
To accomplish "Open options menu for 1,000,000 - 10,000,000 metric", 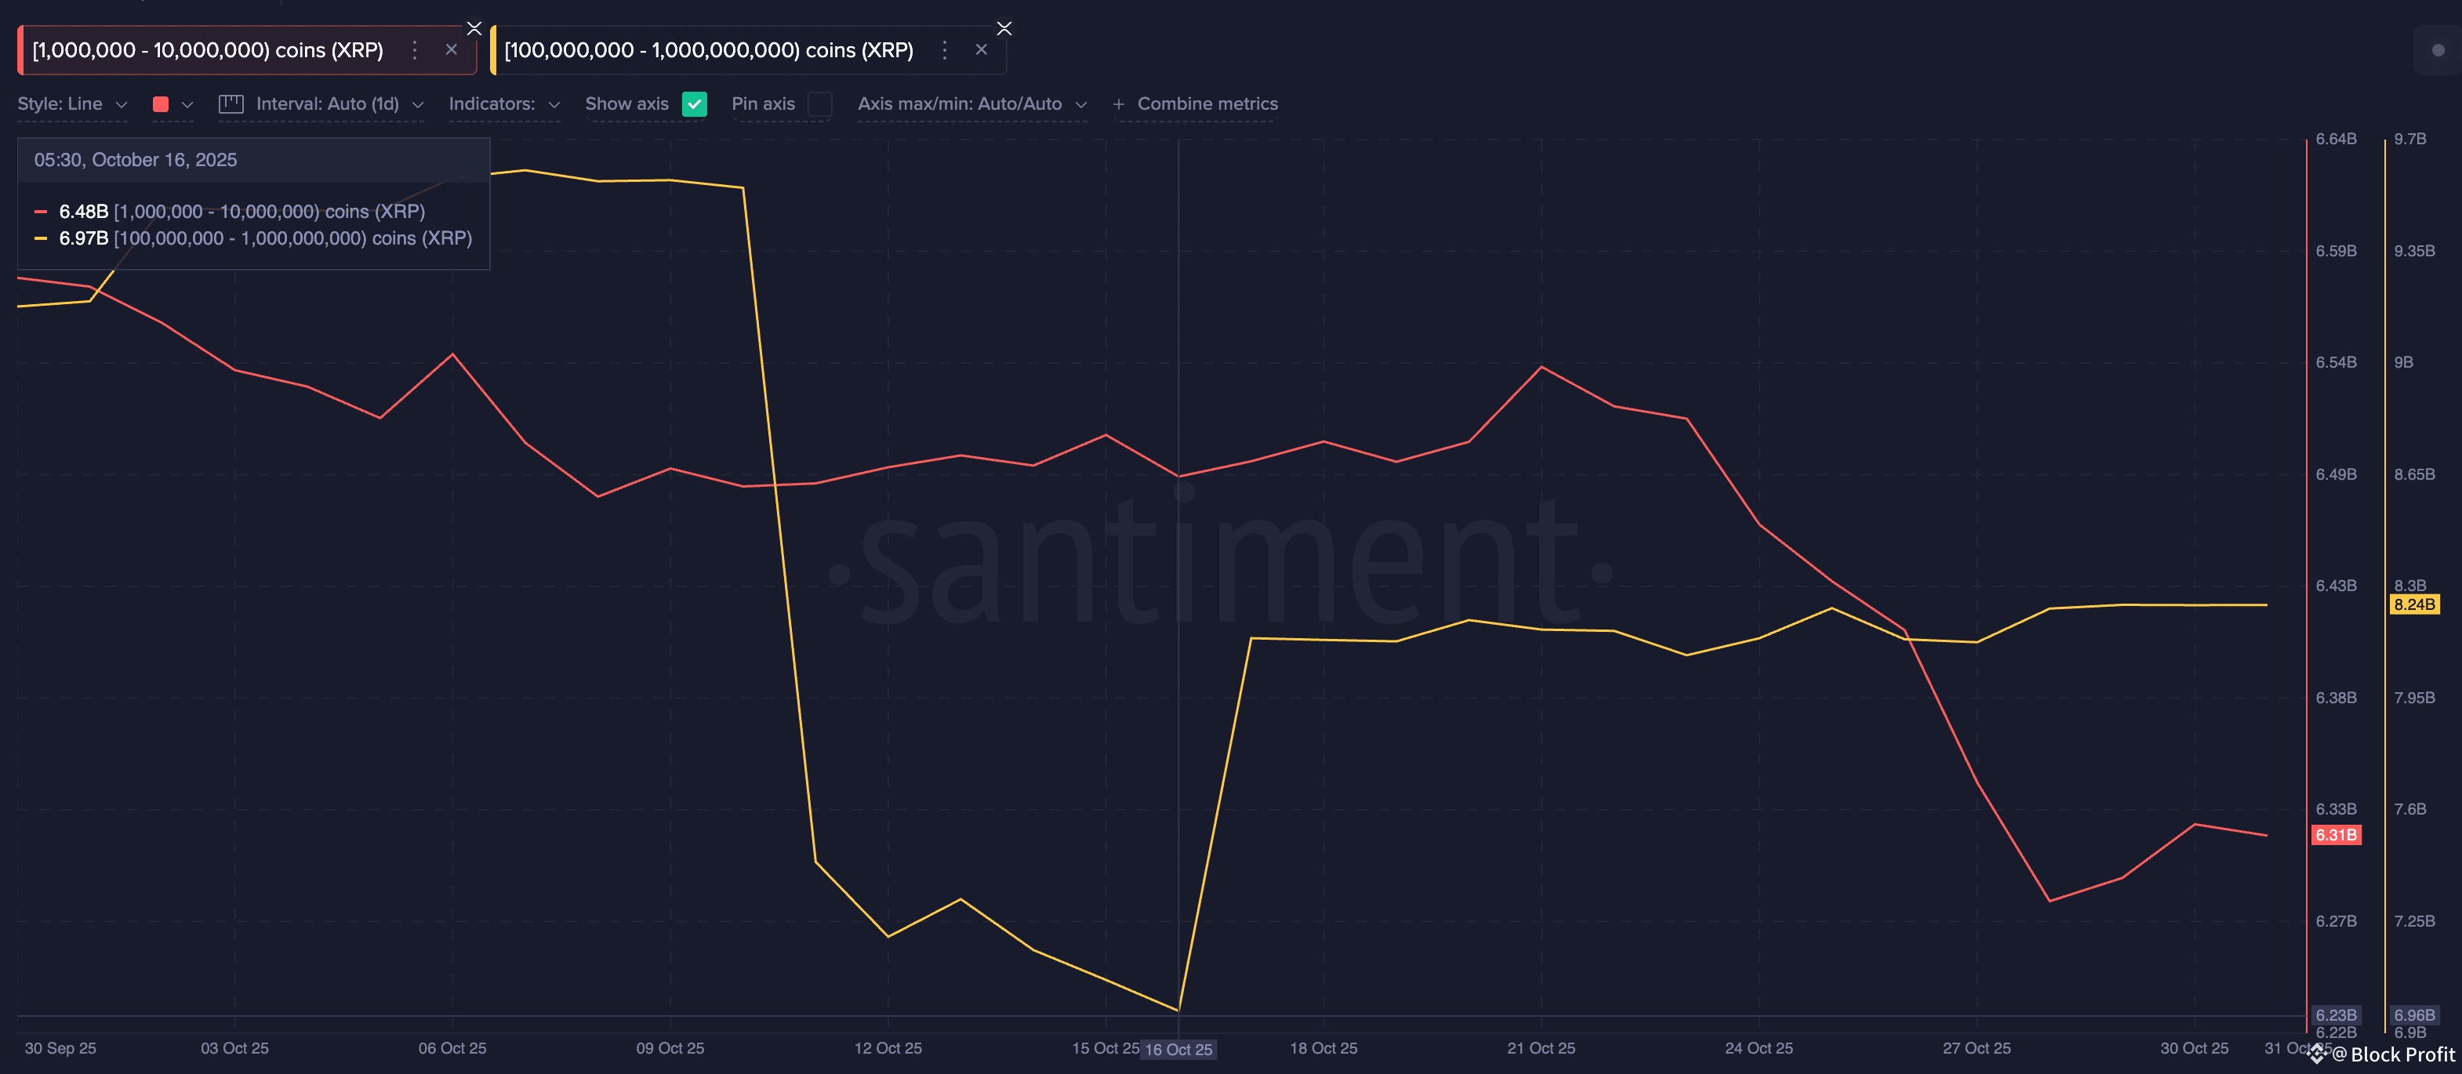I will point(414,49).
